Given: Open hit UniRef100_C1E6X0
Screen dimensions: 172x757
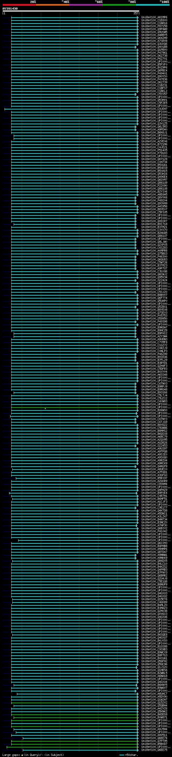Looking at the screenshot, I should point(154,20).
